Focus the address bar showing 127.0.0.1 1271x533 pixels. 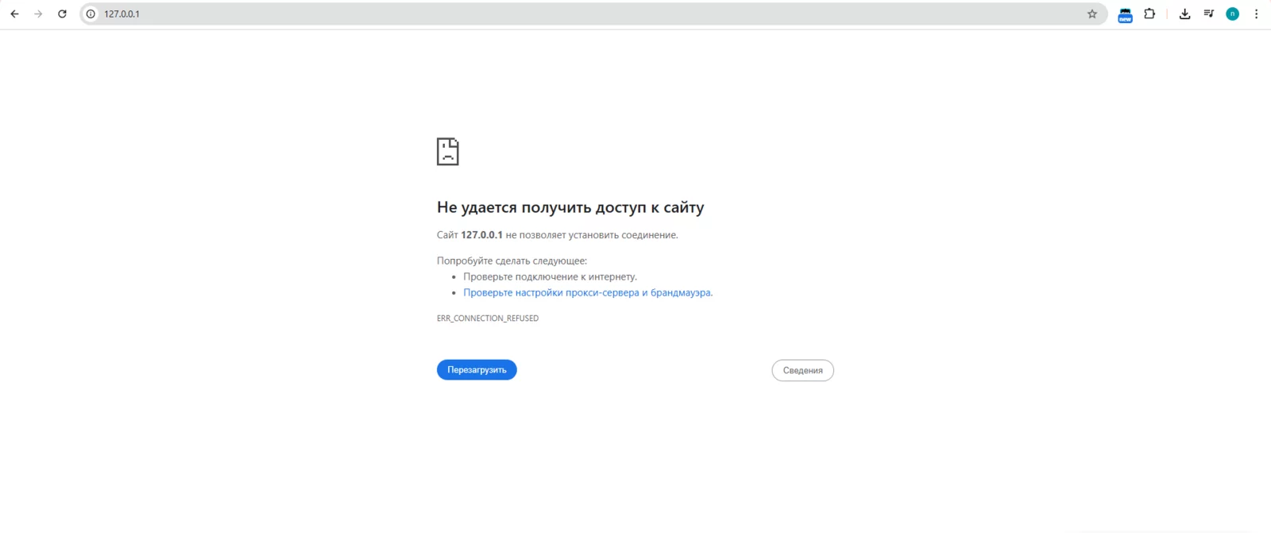556,14
